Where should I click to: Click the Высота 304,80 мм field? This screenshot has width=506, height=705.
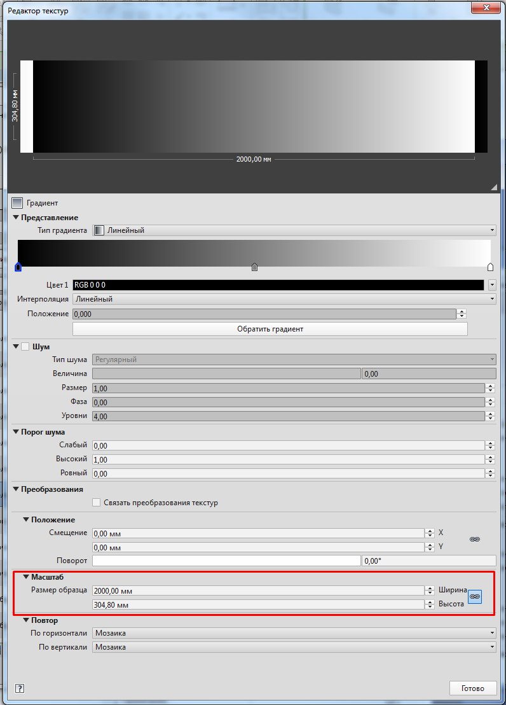[258, 604]
